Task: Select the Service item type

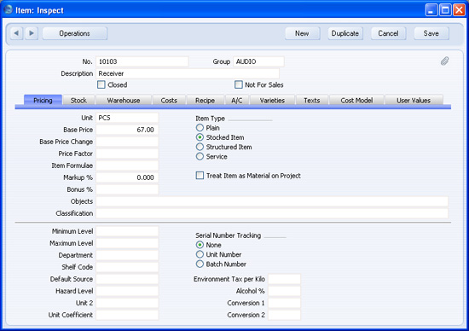Action: click(x=200, y=156)
